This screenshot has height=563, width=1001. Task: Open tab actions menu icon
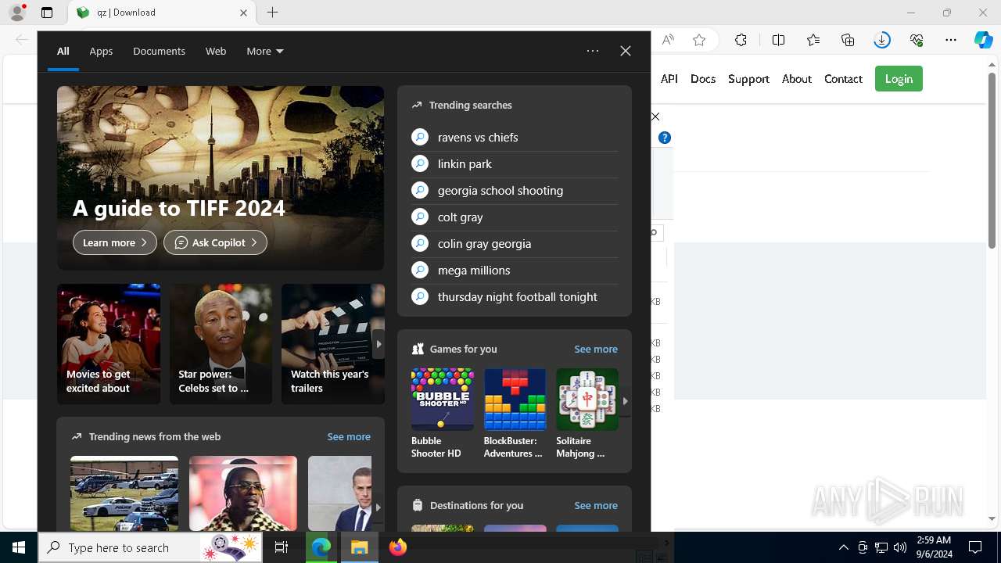coord(47,13)
